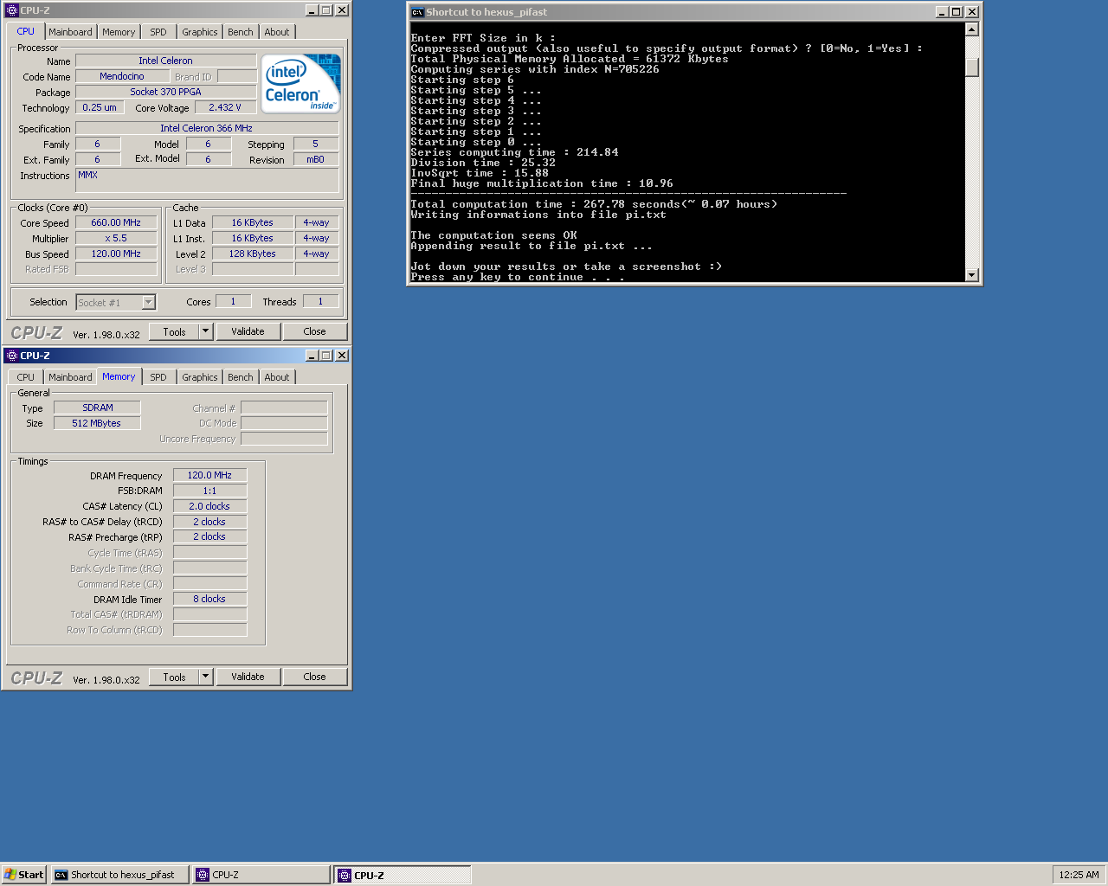Click the Threads count field

320,301
